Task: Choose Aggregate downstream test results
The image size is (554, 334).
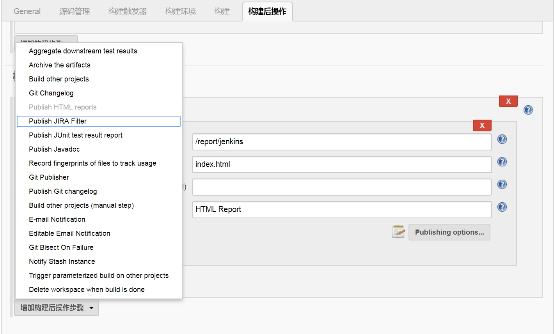Action: pos(99,51)
